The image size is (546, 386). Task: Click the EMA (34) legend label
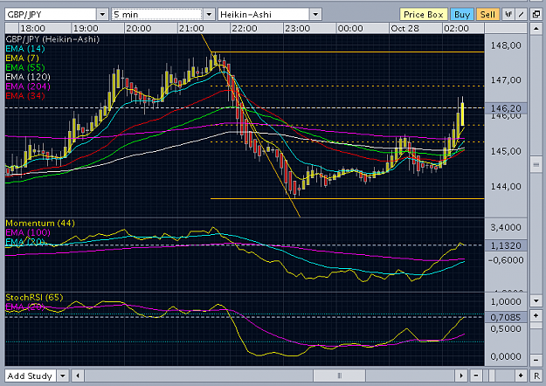(25, 96)
